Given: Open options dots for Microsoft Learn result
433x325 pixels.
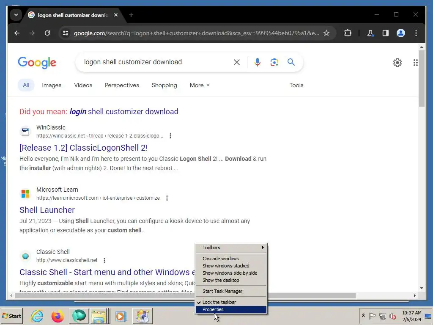Looking at the screenshot, I should coord(167,198).
